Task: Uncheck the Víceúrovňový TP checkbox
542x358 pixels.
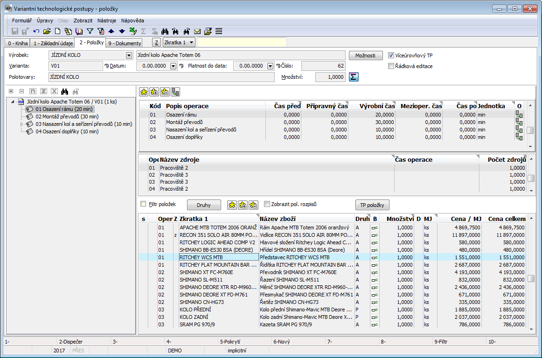Action: 392,55
